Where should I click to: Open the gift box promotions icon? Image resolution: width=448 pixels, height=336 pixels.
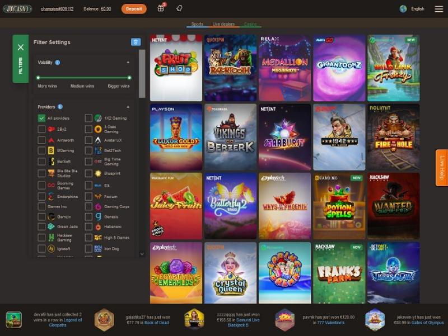161,8
